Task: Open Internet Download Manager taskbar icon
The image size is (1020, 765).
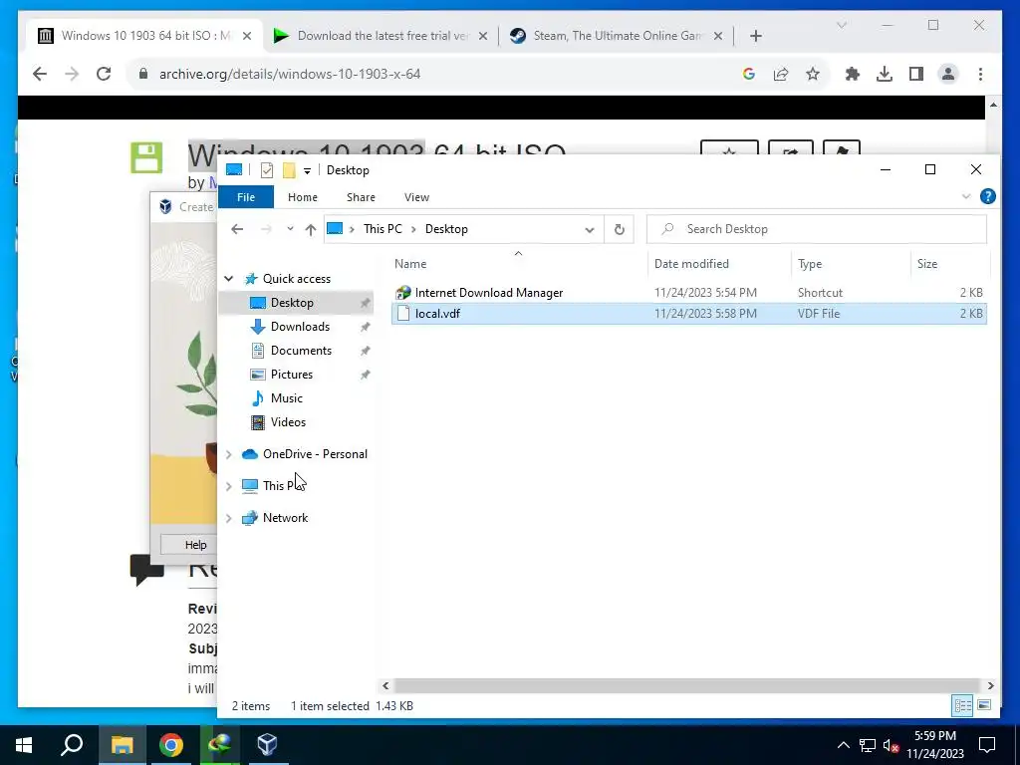Action: pos(219,745)
